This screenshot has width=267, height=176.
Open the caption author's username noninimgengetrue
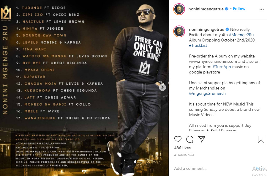(x=206, y=30)
